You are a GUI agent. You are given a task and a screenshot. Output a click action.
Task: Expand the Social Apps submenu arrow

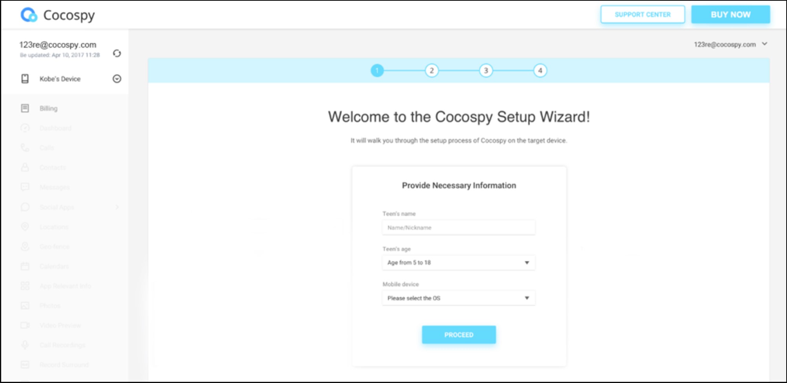117,207
